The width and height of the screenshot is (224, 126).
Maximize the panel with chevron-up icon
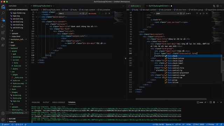coord(218,102)
